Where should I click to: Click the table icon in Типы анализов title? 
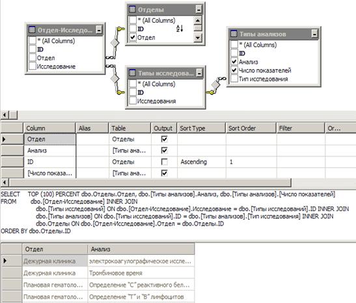234,34
